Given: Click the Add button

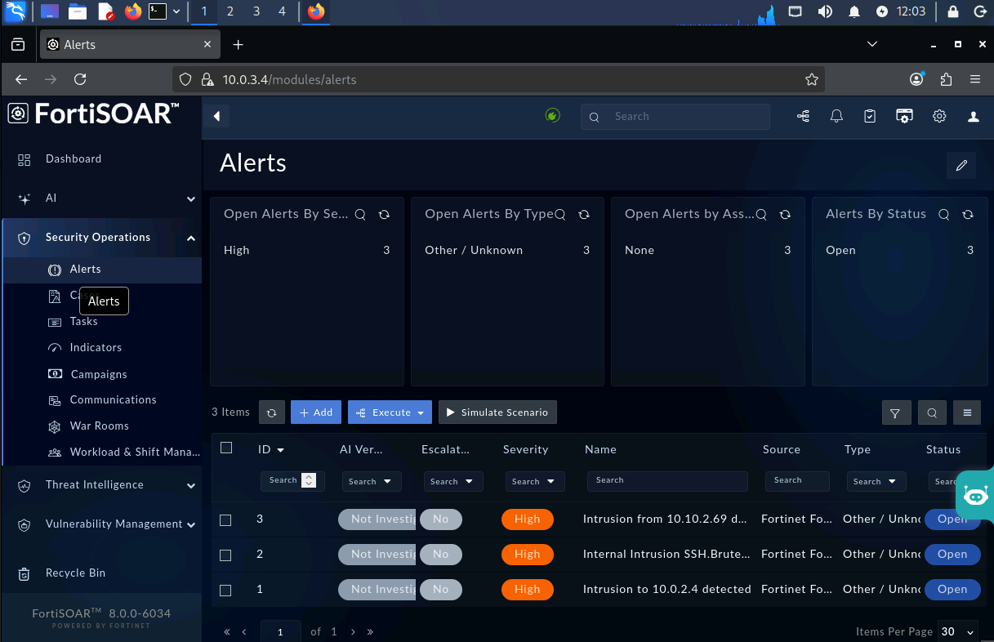Looking at the screenshot, I should (316, 412).
